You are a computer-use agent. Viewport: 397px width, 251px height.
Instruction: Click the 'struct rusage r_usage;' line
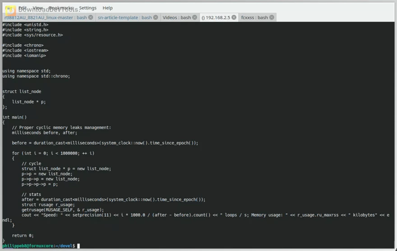[48, 204]
